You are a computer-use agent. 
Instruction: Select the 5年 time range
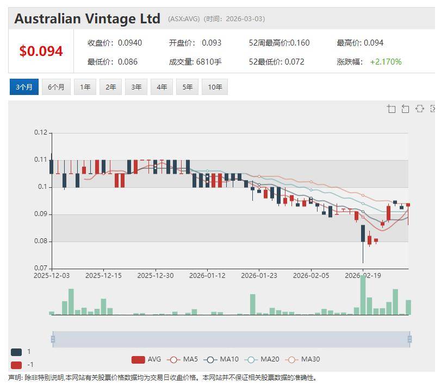coord(188,87)
